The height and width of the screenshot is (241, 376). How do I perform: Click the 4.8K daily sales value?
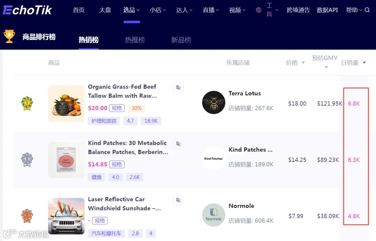pos(354,216)
